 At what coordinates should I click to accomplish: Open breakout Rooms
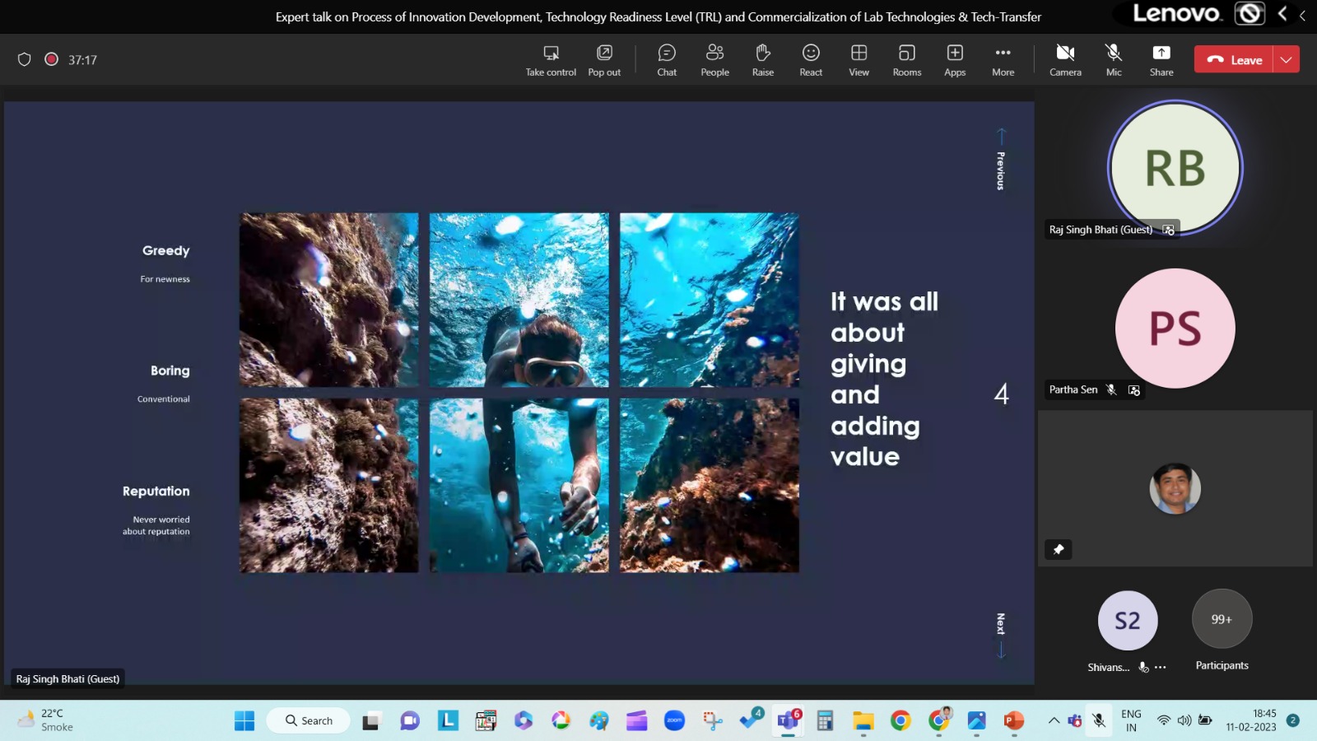(x=906, y=60)
